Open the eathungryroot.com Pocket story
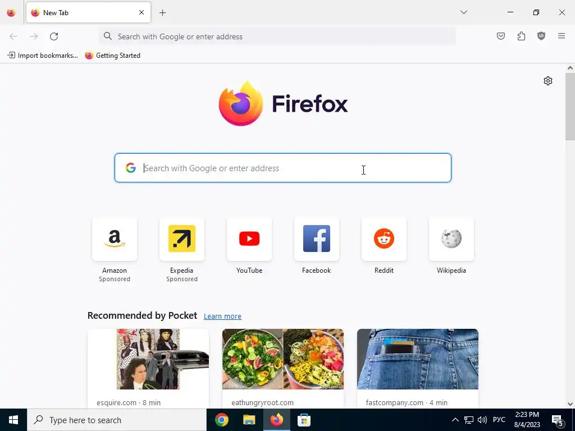 click(x=283, y=368)
